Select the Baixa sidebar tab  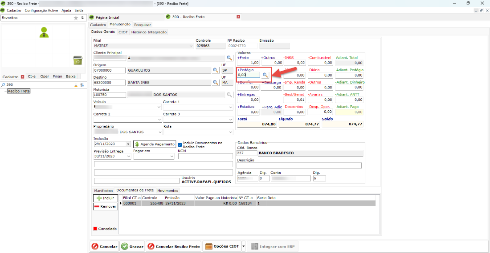[70, 76]
